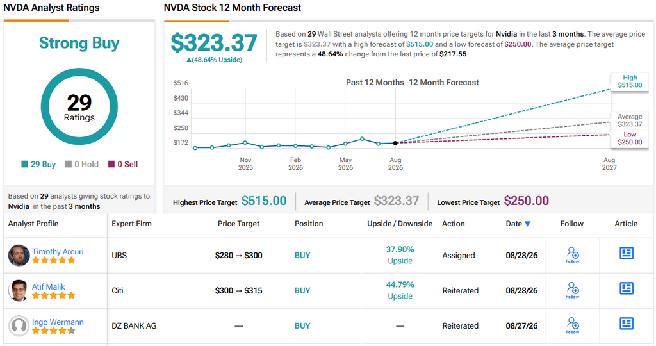Viewport: 656px width, 346px height.
Task: Click the Strong Buy consensus label
Action: coord(79,43)
